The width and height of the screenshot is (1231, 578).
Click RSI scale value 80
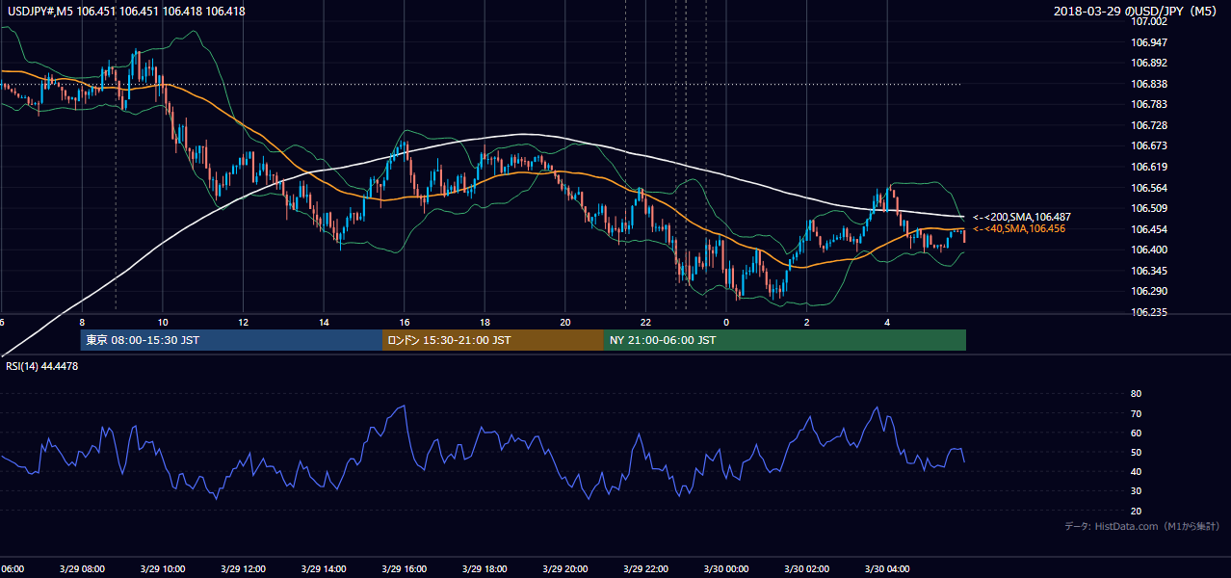coord(1136,394)
